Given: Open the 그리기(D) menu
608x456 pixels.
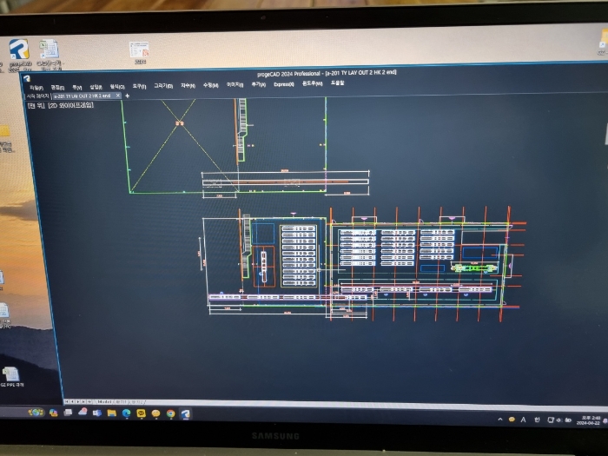Looking at the screenshot, I should click(163, 86).
